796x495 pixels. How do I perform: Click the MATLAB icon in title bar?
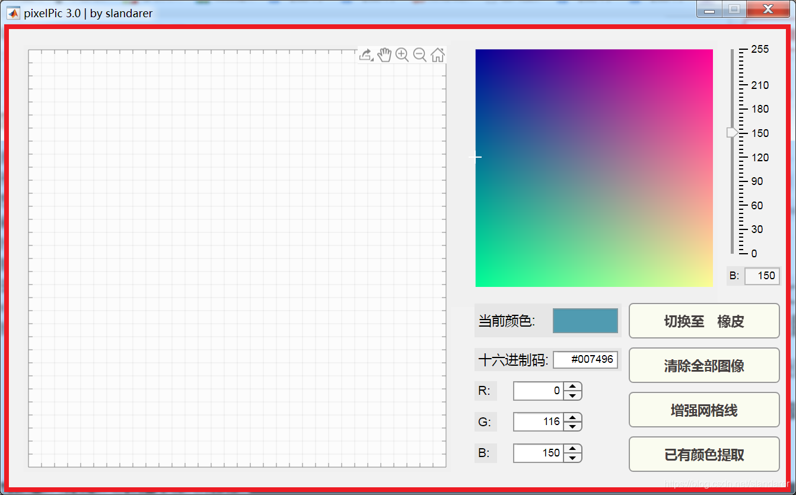[x=13, y=12]
